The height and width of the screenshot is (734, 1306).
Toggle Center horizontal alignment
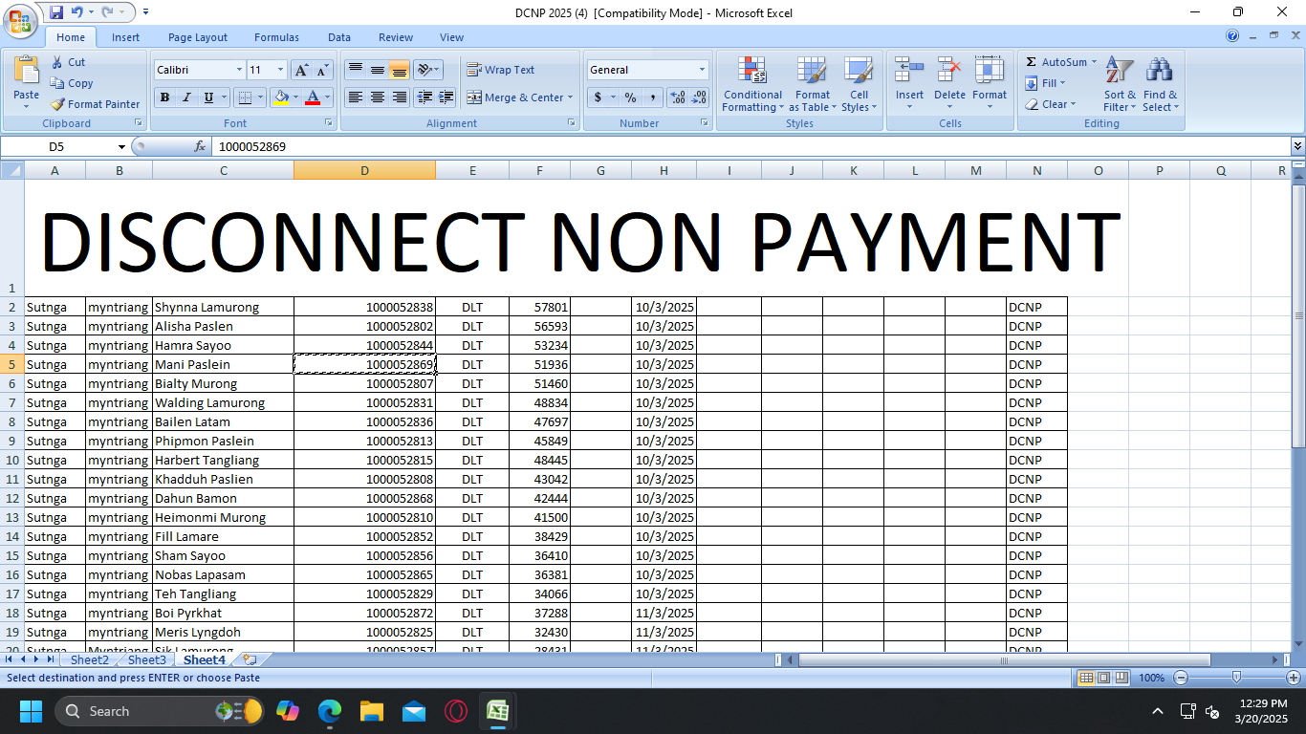[377, 97]
